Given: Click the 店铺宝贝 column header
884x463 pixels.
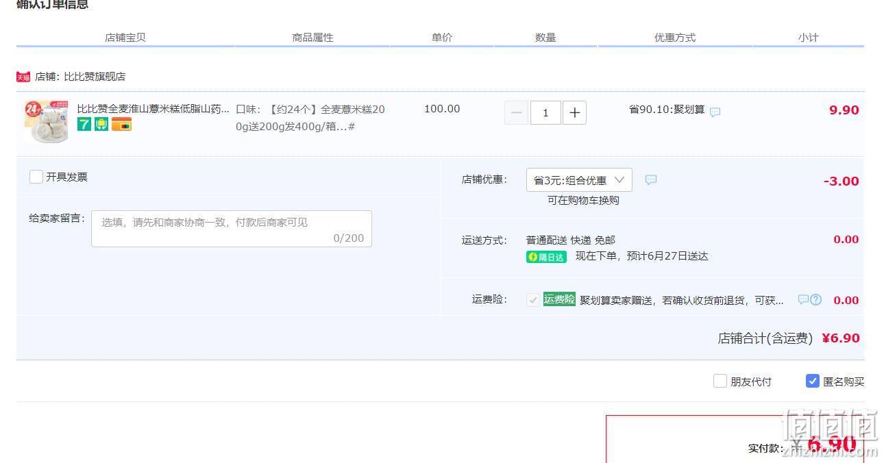Looking at the screenshot, I should [x=125, y=38].
